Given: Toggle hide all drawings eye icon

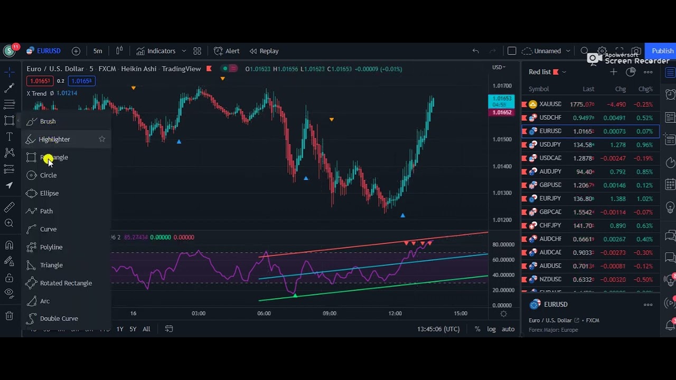Looking at the screenshot, I should point(9,293).
